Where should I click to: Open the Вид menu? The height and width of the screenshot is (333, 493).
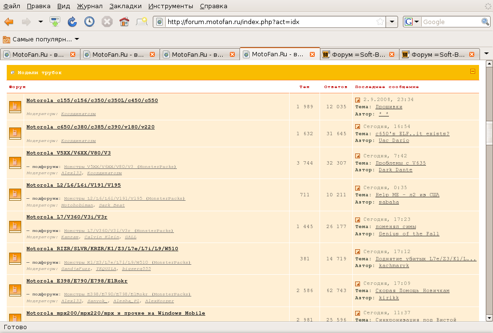click(x=64, y=6)
